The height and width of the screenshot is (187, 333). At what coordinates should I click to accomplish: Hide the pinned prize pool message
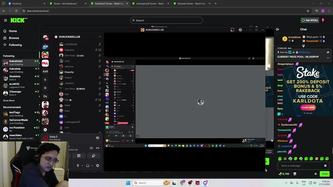coord(328,52)
